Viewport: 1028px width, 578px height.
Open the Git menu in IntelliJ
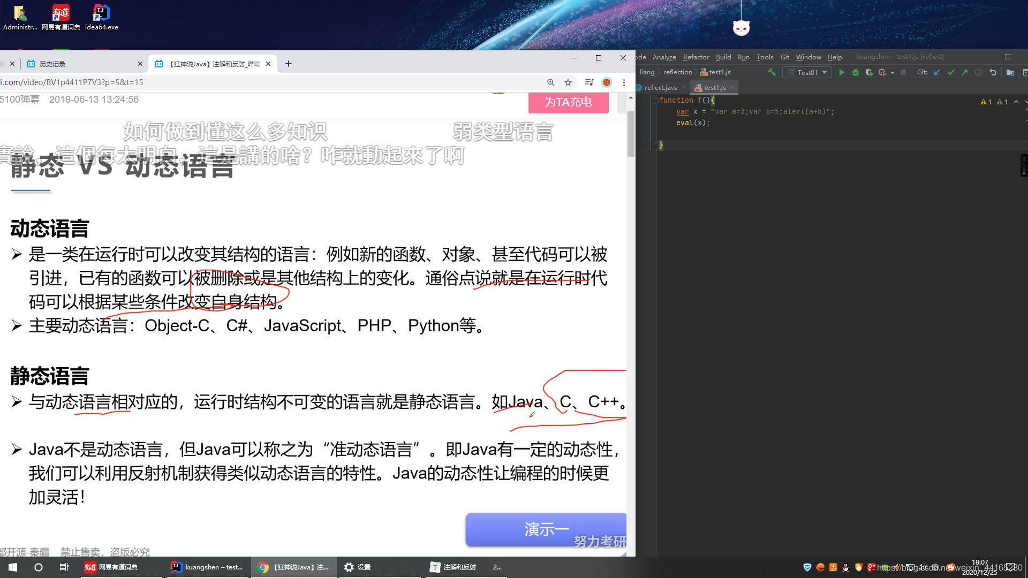(784, 57)
